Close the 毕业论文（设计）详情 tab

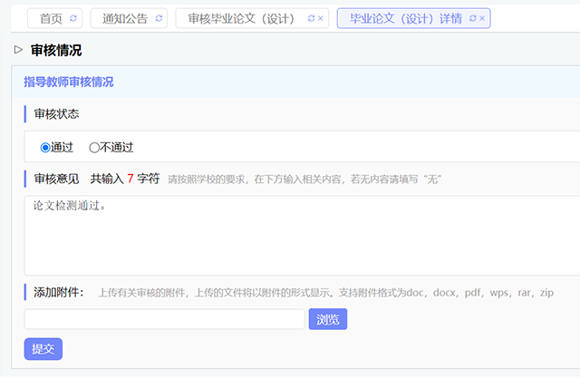tap(482, 18)
